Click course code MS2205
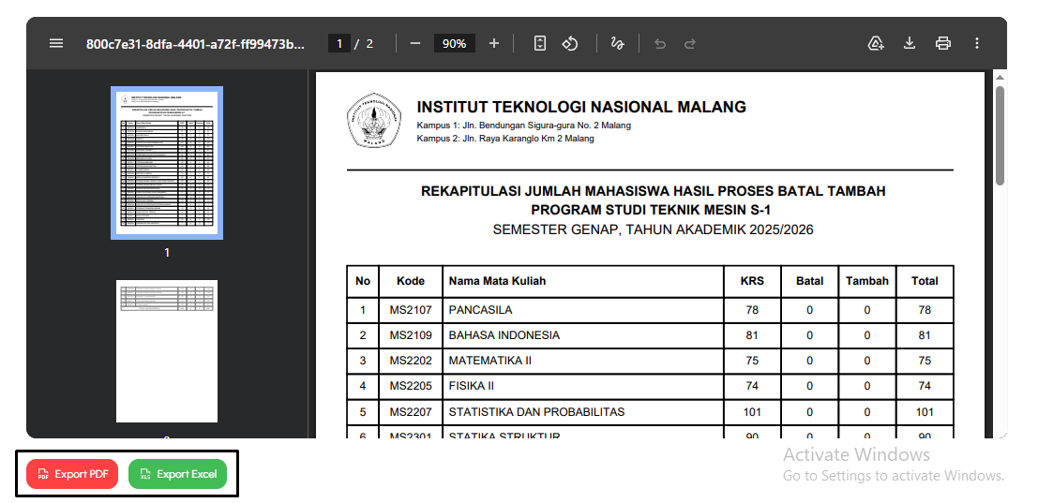The image size is (1038, 503). (411, 386)
